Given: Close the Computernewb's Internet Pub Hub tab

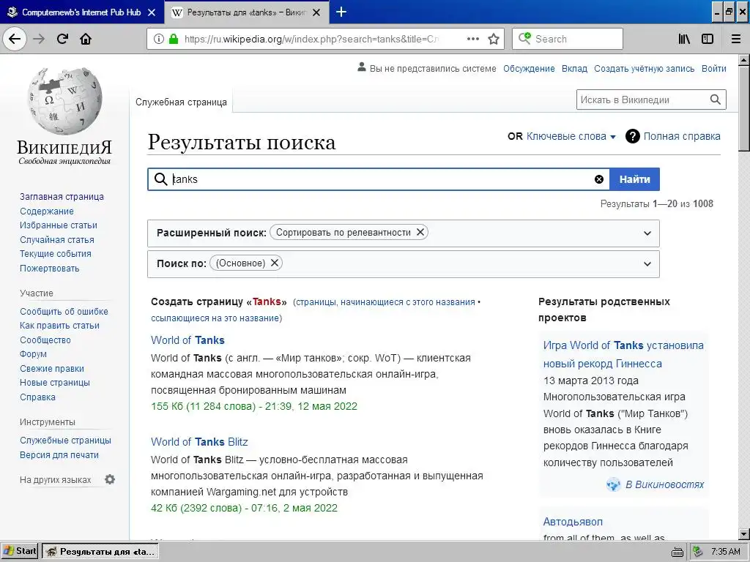Looking at the screenshot, I should click(152, 12).
